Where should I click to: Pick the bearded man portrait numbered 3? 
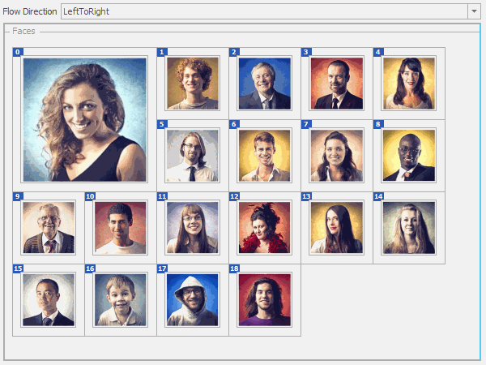[337, 84]
